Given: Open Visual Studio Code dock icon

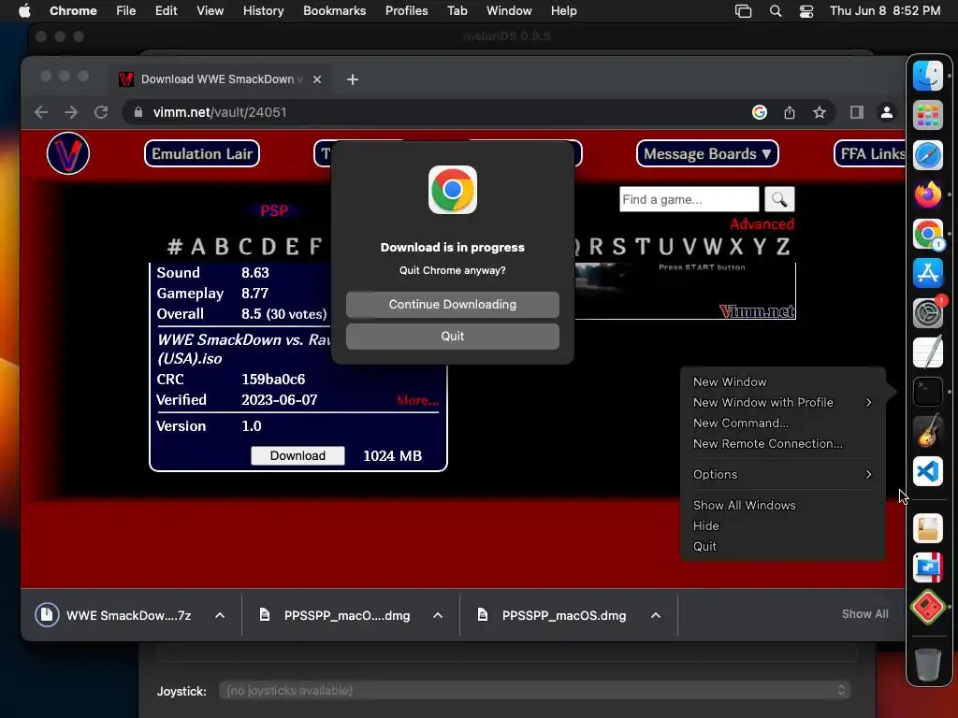Looking at the screenshot, I should click(x=927, y=471).
